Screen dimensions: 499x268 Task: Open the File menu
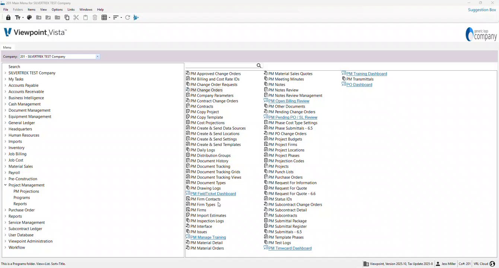pyautogui.click(x=6, y=10)
